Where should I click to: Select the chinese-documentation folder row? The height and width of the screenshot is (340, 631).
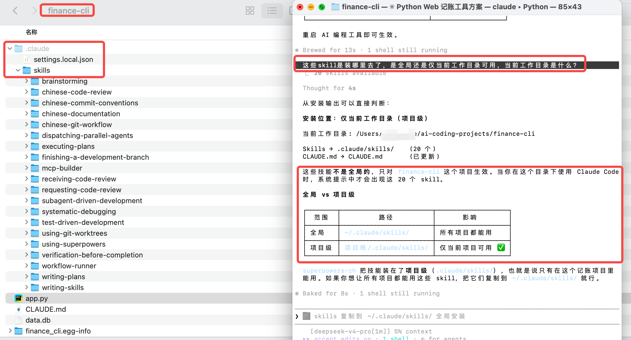pyautogui.click(x=148, y=114)
